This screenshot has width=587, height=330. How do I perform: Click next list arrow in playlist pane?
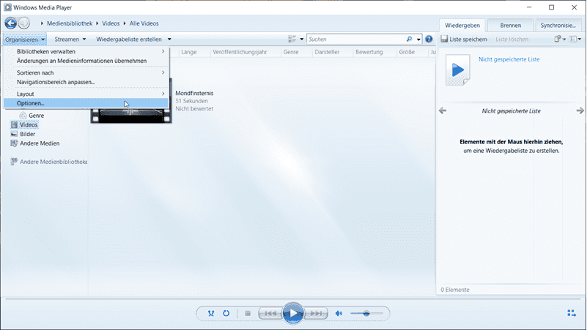pyautogui.click(x=580, y=110)
